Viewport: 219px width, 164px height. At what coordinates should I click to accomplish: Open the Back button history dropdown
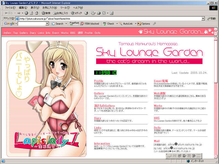(x=15, y=13)
